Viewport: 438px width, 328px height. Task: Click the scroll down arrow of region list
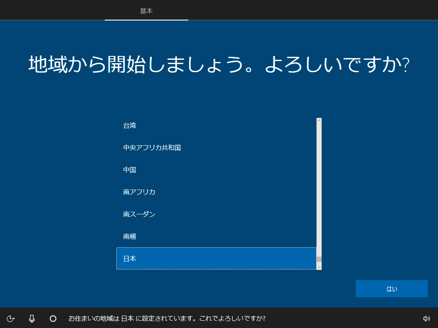[319, 266]
